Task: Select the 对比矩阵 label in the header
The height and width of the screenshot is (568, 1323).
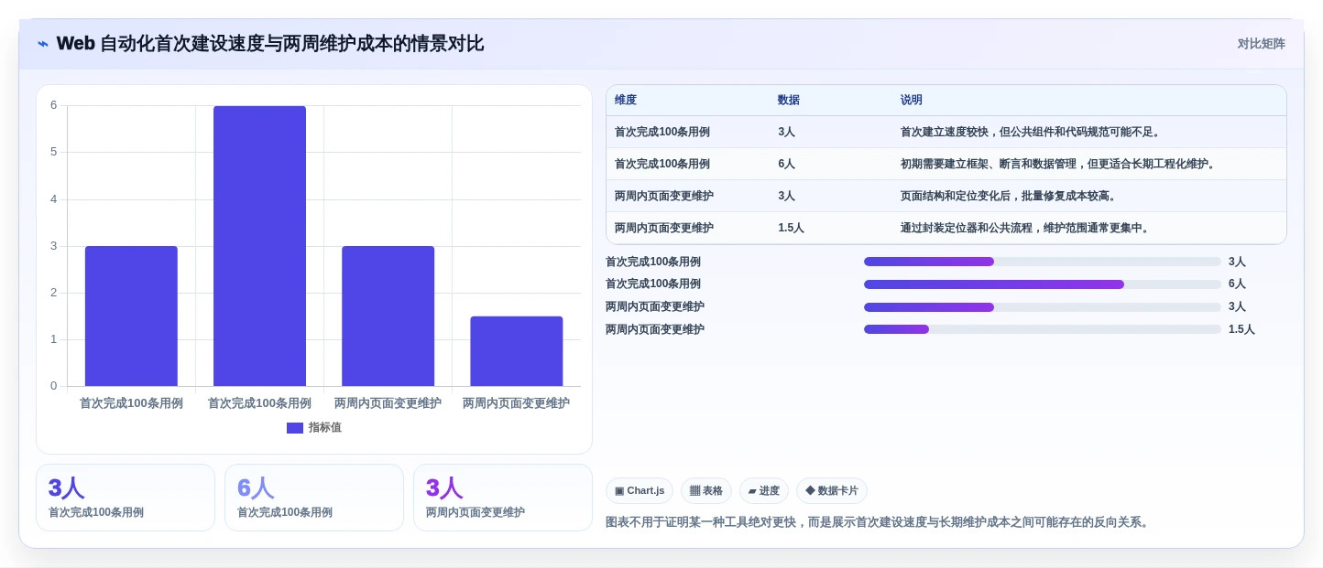Action: click(x=1262, y=44)
